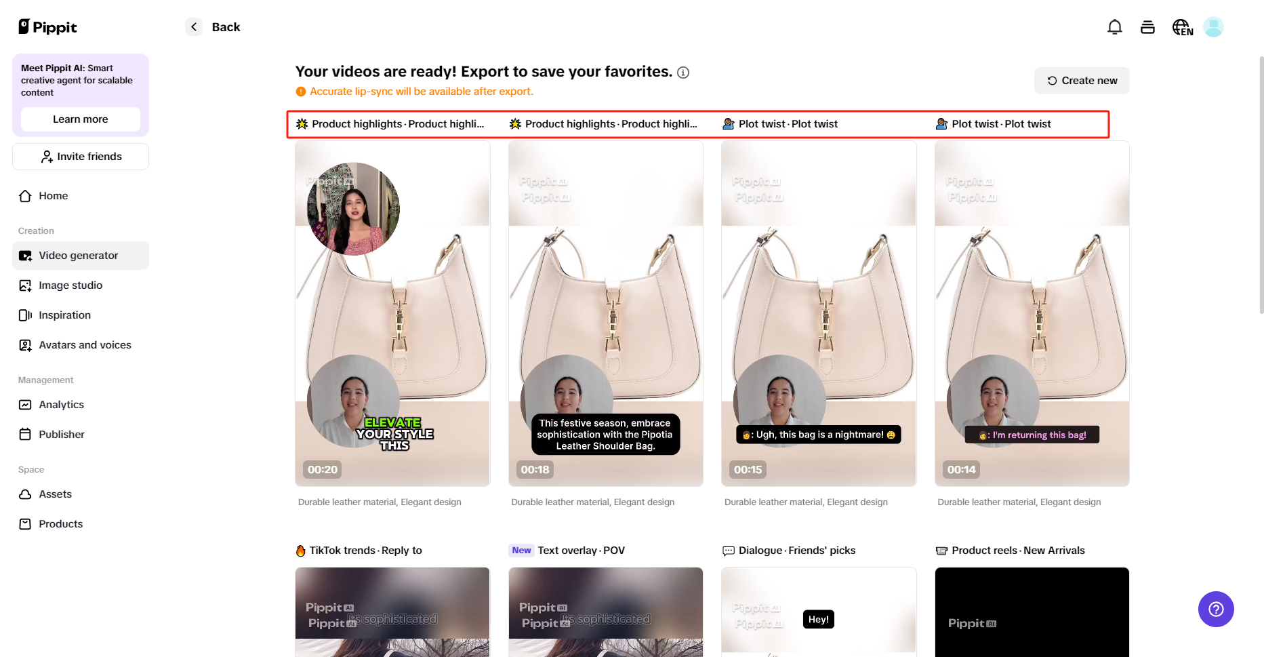
Task: Click the Create new button
Action: 1081,80
